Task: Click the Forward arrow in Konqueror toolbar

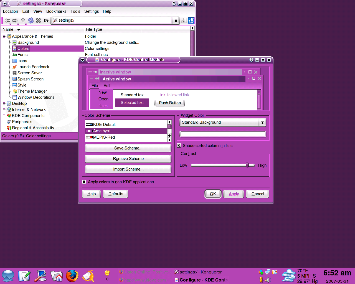Action: 15,21
